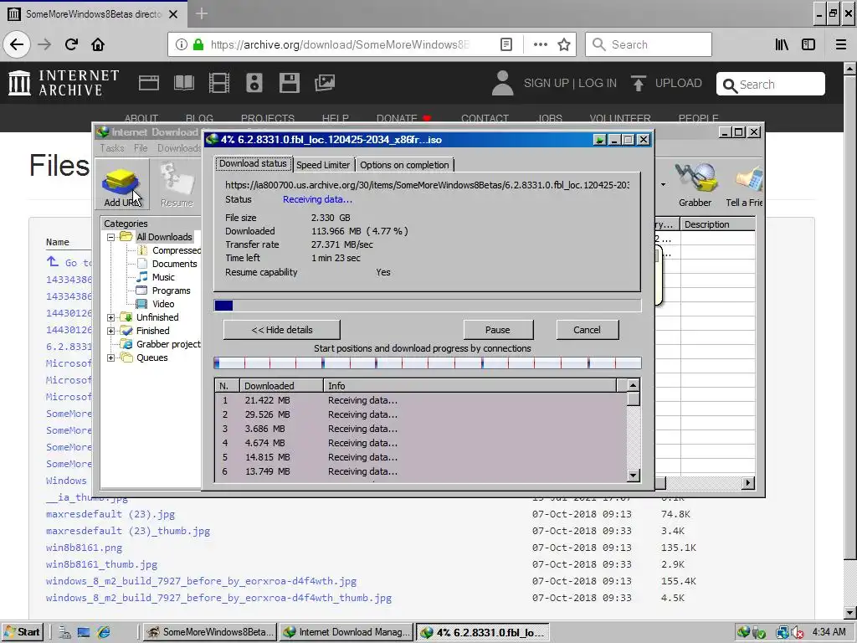Click the connections progress segments bar

coord(428,363)
